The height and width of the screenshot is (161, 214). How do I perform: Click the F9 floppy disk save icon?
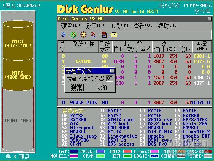[x=104, y=34]
